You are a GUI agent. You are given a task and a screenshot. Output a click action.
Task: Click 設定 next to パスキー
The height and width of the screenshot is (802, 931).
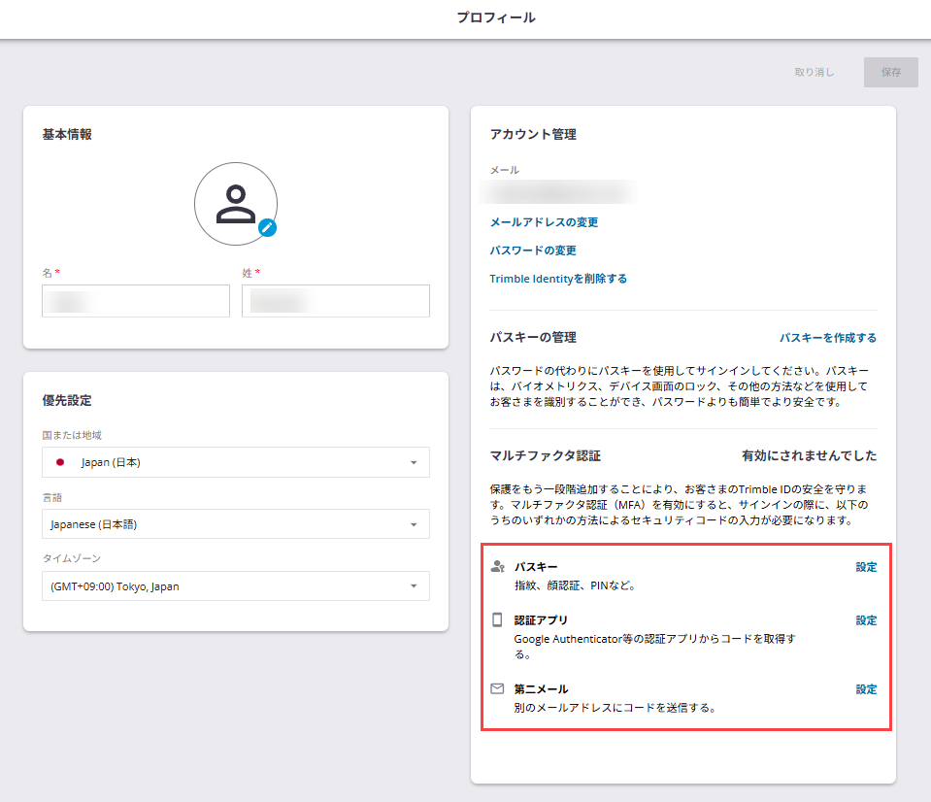[865, 566]
